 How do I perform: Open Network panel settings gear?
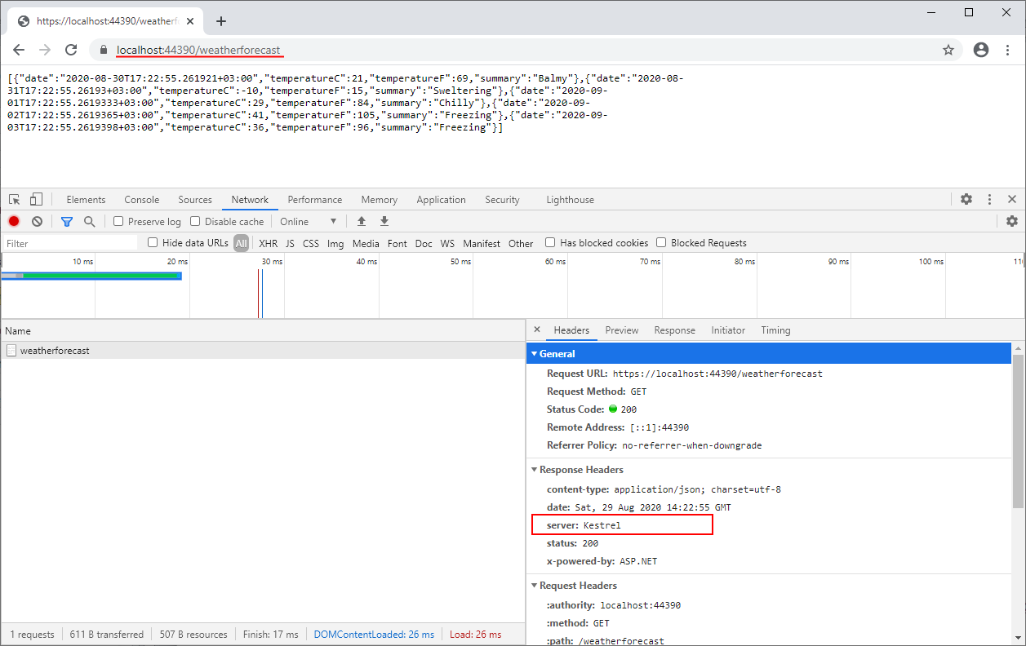pyautogui.click(x=1012, y=221)
